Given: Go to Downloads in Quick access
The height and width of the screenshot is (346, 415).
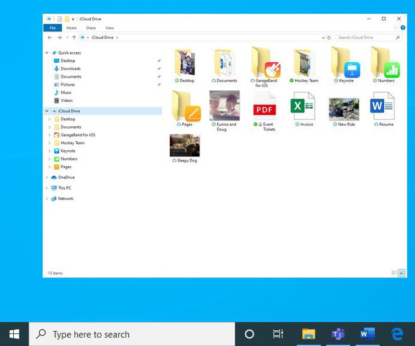Looking at the screenshot, I should [x=70, y=68].
